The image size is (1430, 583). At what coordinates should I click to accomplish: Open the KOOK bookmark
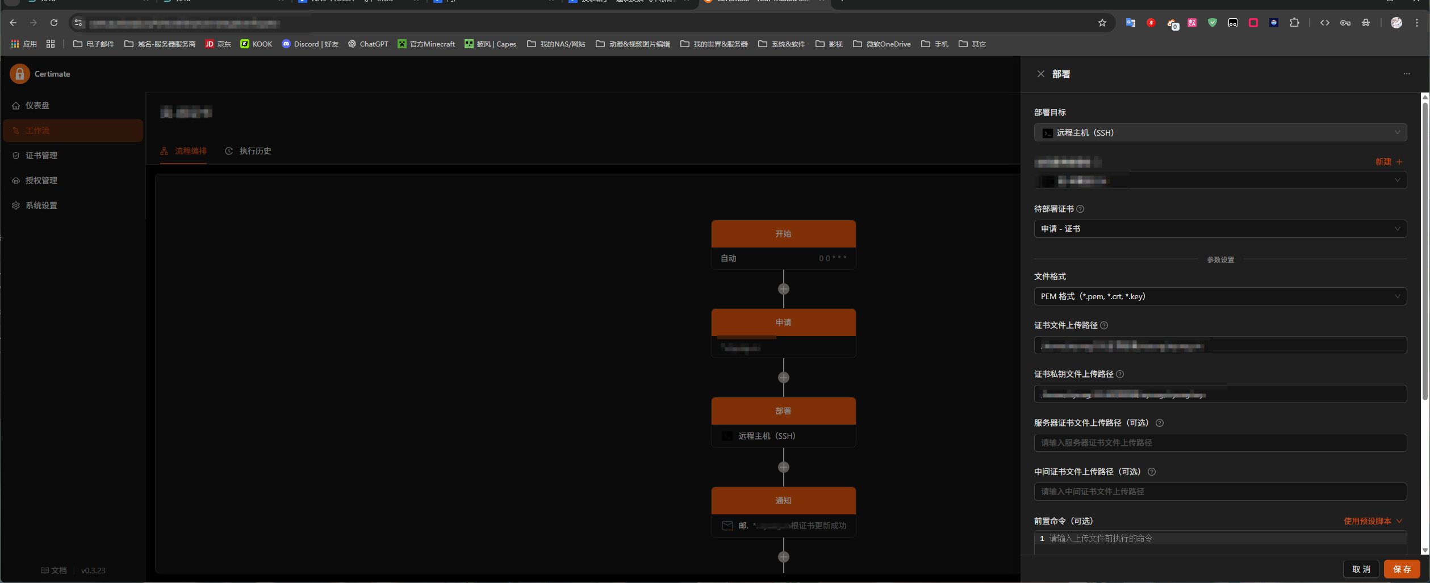[x=256, y=44]
